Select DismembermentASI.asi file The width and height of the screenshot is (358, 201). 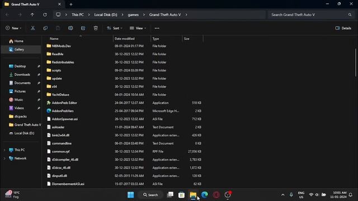[68, 184]
